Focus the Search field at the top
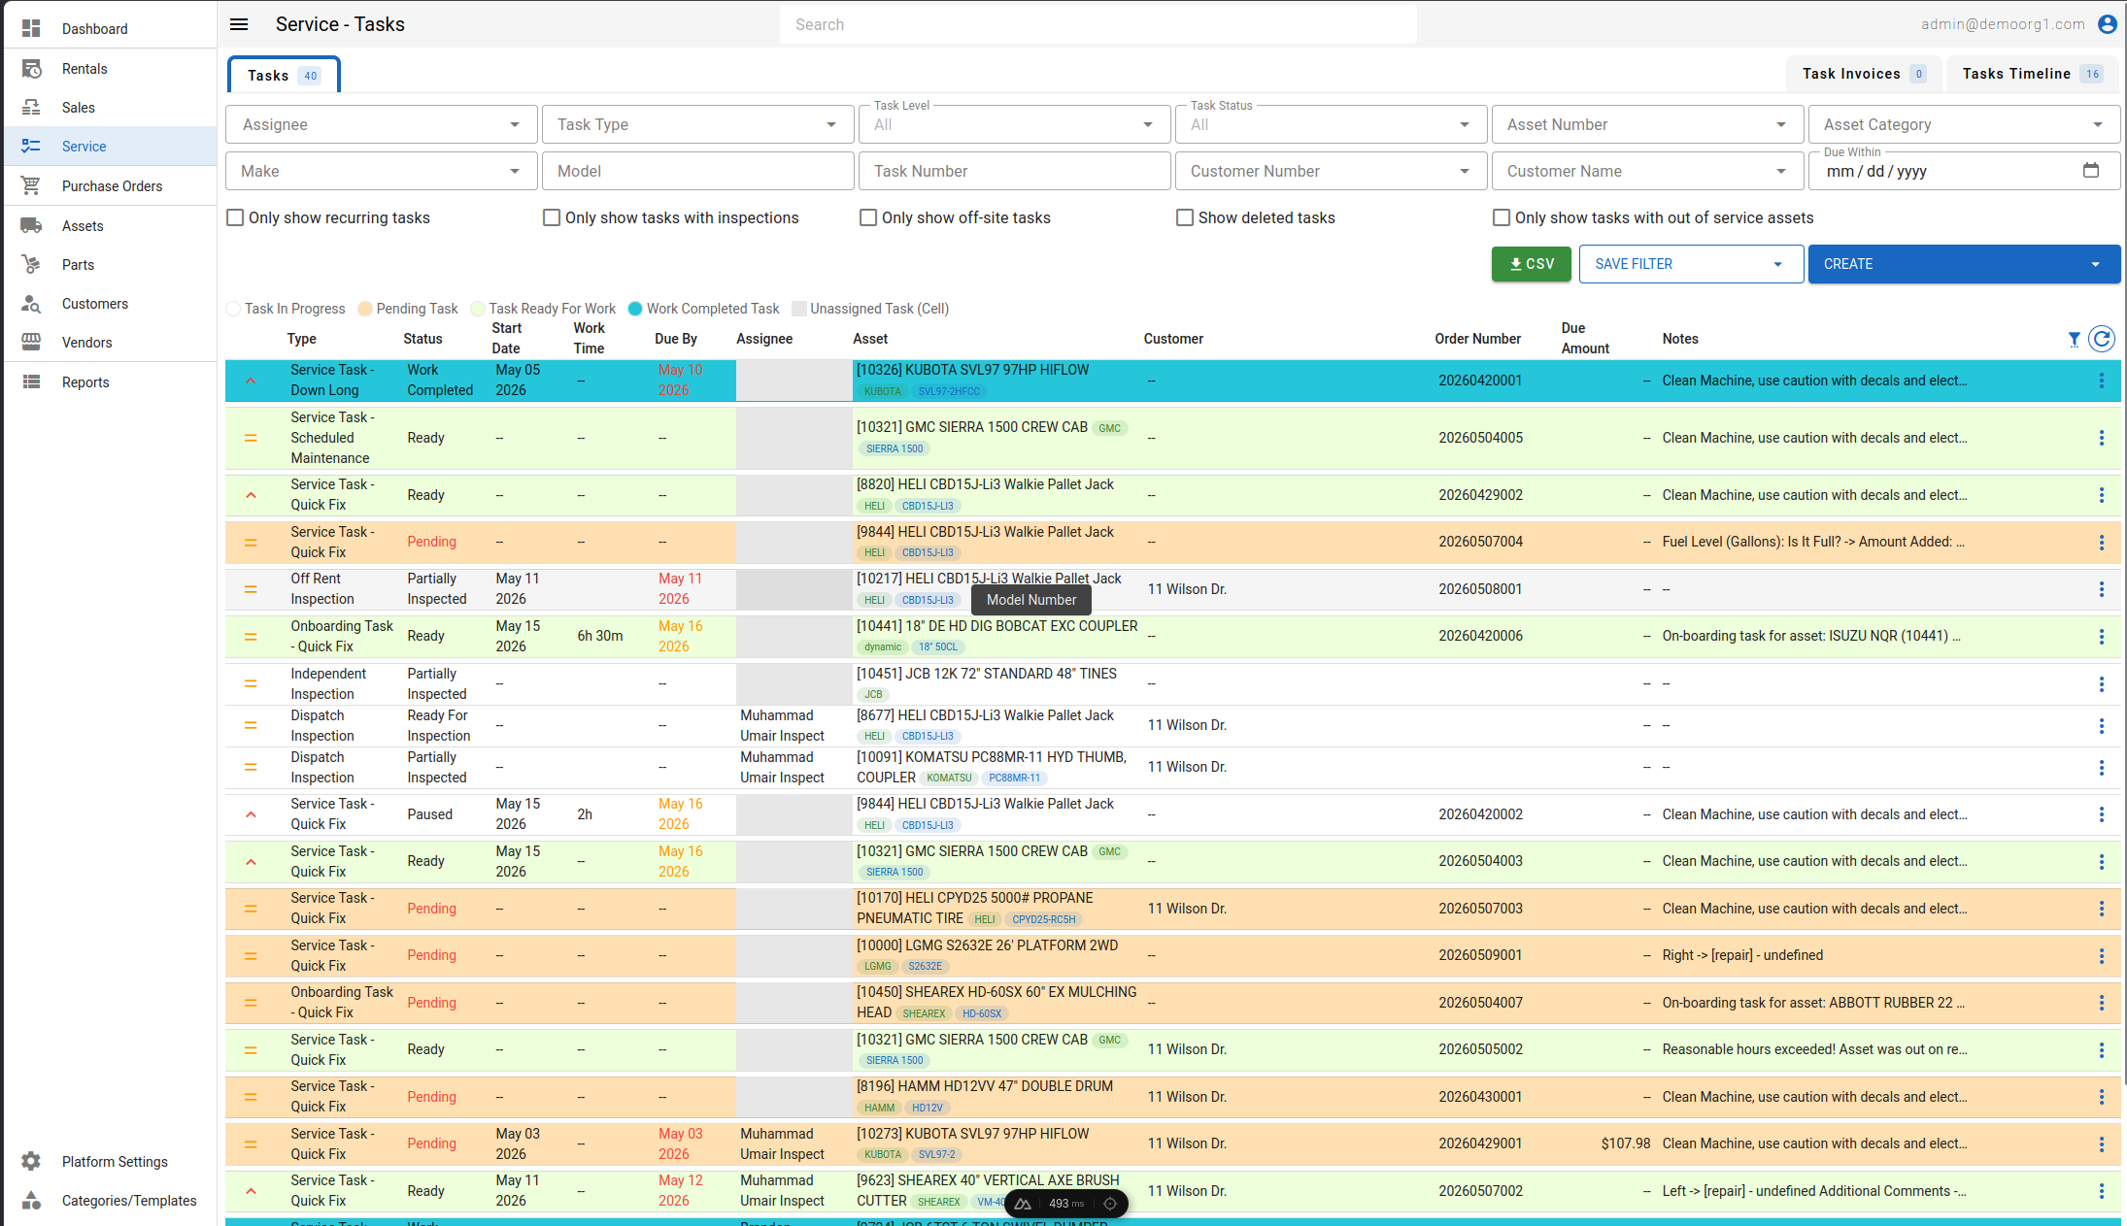The image size is (2127, 1226). 1097,24
